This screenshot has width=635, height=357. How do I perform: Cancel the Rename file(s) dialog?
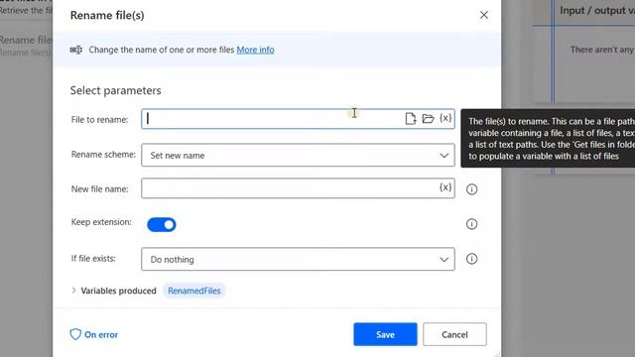pos(454,334)
